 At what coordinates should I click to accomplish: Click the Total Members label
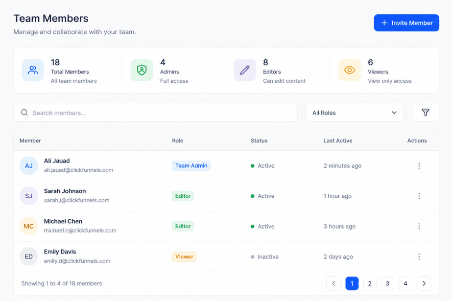point(70,72)
